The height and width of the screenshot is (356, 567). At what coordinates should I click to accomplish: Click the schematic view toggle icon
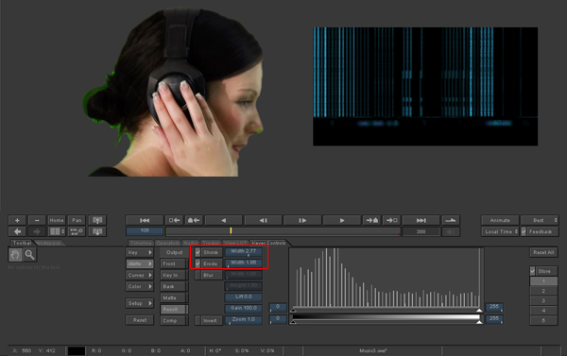click(x=77, y=231)
